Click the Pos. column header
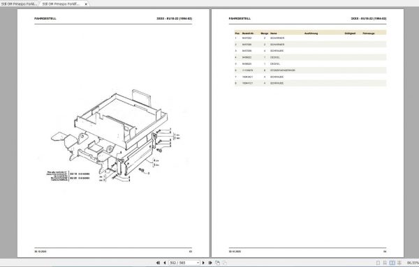This screenshot has height=267, width=419. tap(237, 33)
